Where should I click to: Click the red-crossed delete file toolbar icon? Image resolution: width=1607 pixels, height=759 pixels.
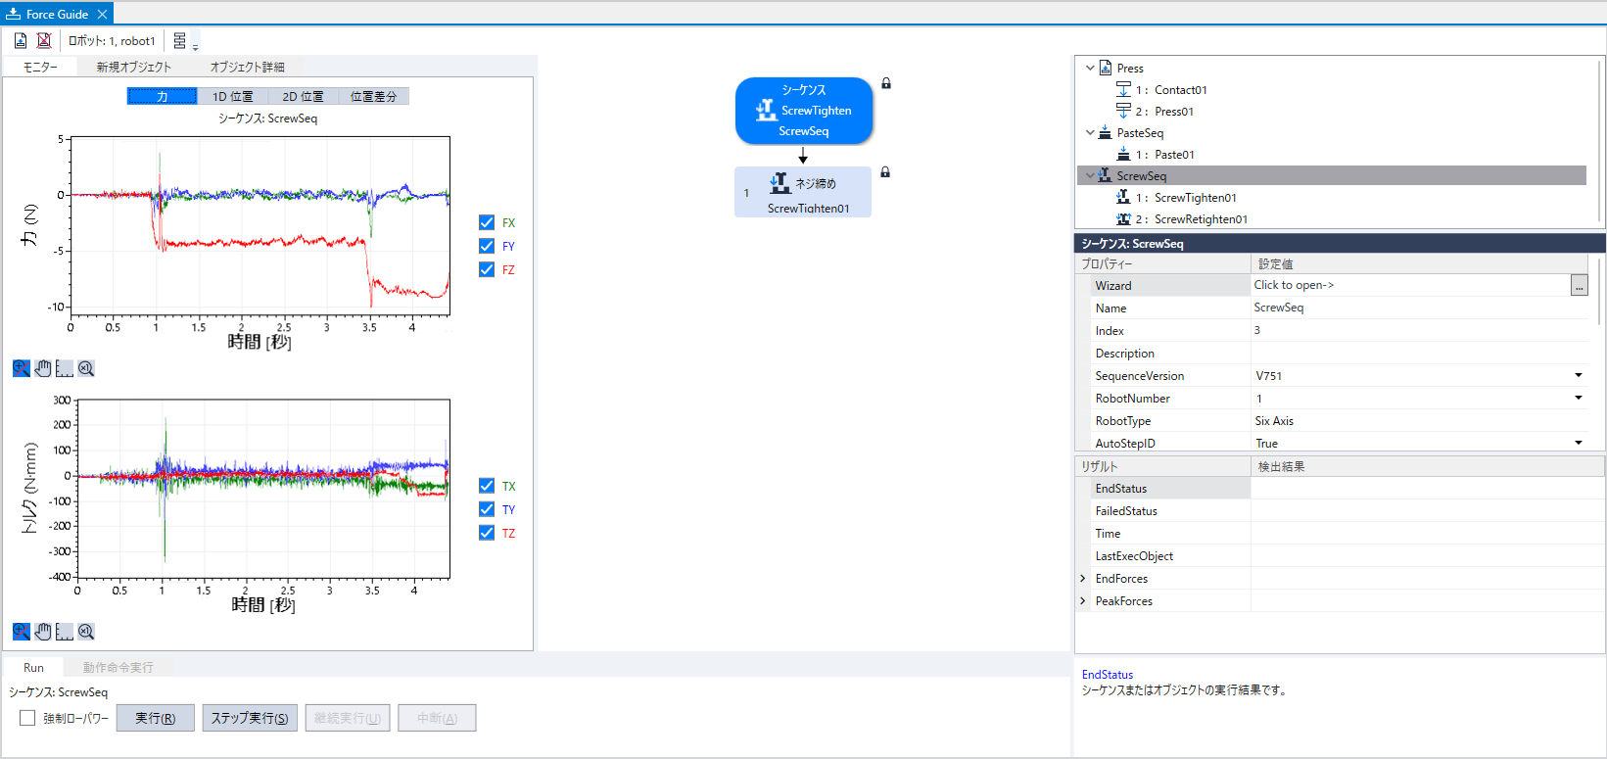(44, 40)
